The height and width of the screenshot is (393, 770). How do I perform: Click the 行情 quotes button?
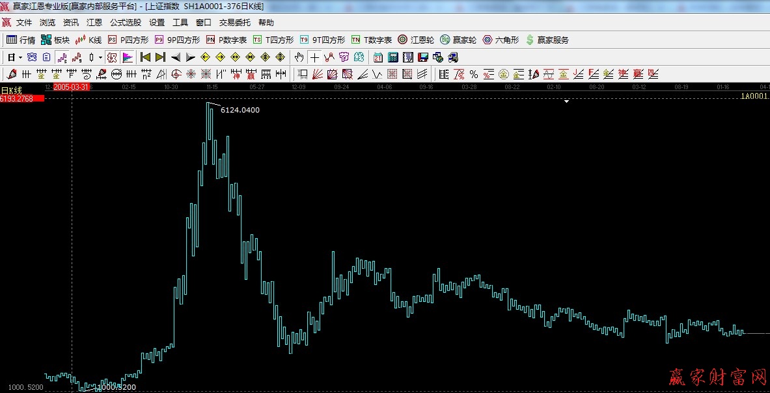[x=21, y=40]
